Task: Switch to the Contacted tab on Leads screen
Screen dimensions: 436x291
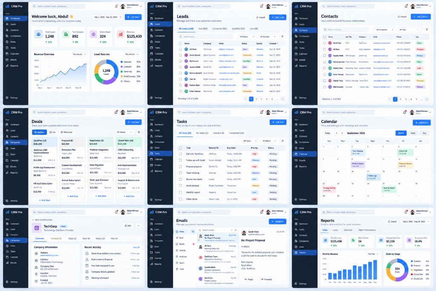Action: [220, 29]
